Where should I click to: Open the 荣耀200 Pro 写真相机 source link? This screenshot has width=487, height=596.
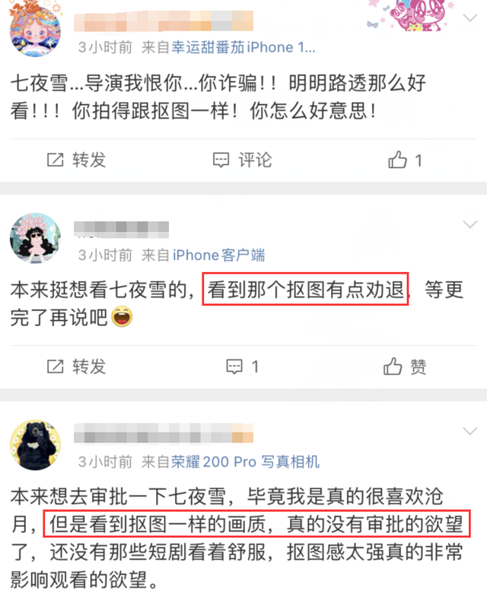(x=245, y=462)
